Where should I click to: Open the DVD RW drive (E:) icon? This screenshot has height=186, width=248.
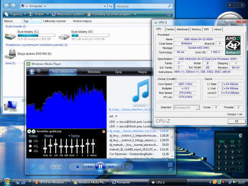10,54
